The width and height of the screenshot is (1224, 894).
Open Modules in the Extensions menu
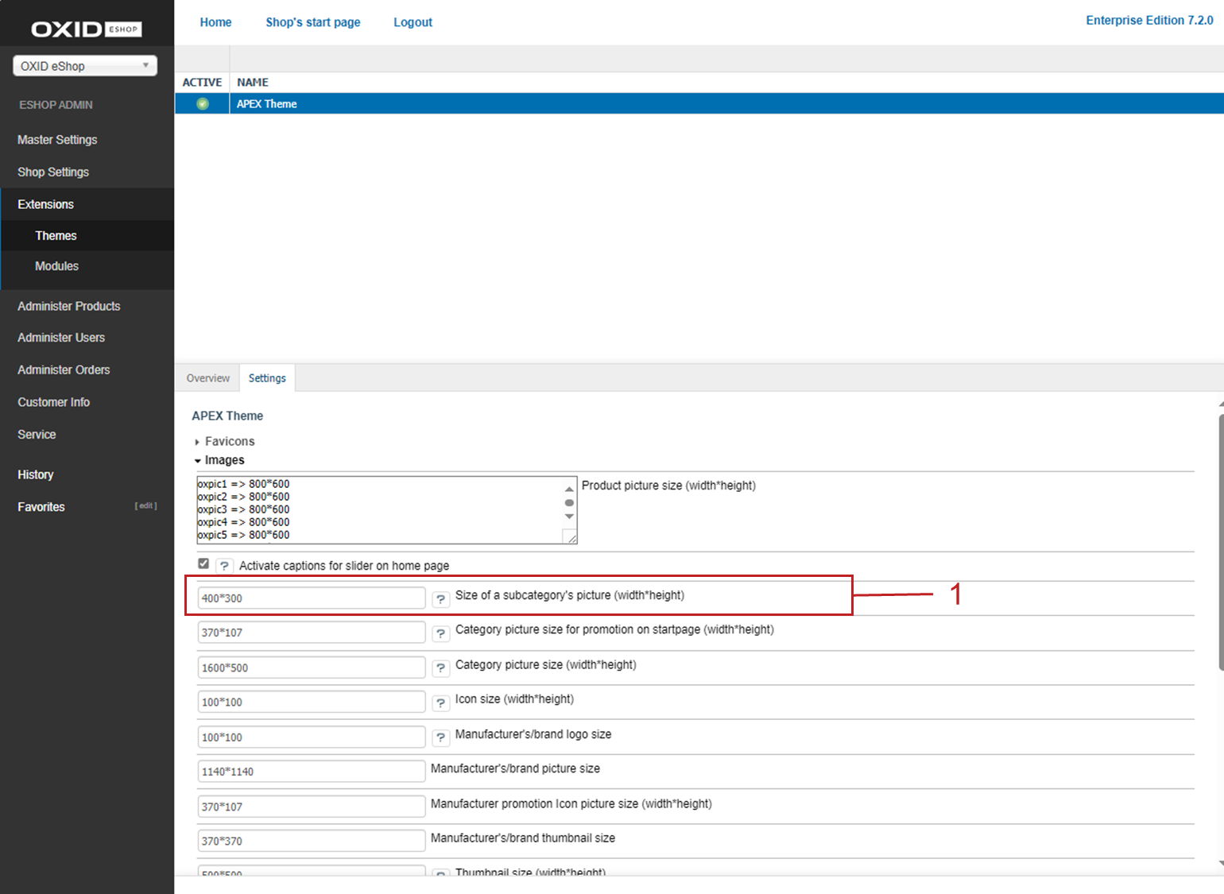pos(56,266)
